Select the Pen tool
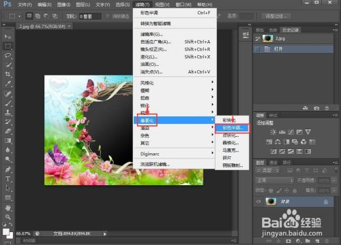This screenshot has width=341, height=245. (x=8, y=169)
